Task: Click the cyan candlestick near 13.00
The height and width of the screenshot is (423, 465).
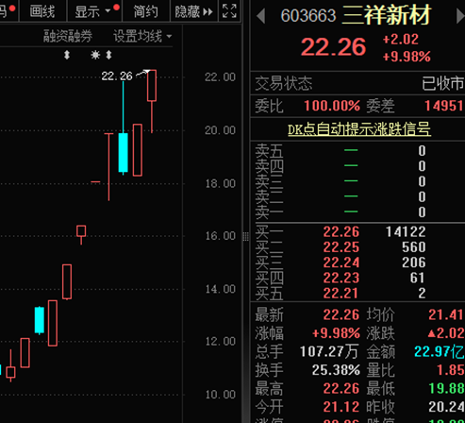Action: click(x=40, y=320)
